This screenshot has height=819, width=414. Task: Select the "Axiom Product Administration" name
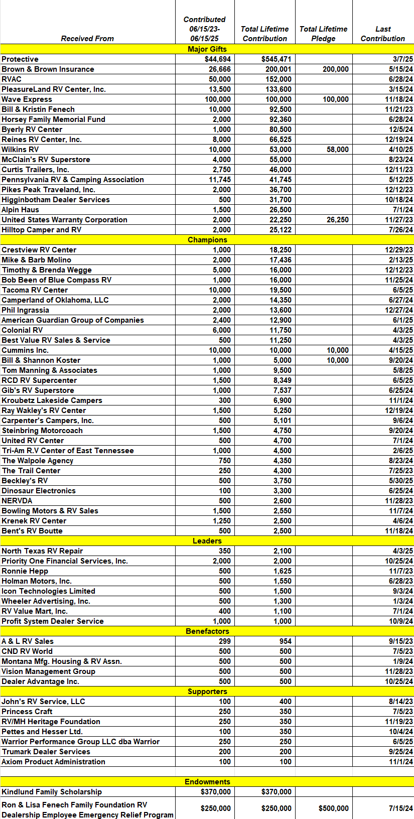click(54, 762)
